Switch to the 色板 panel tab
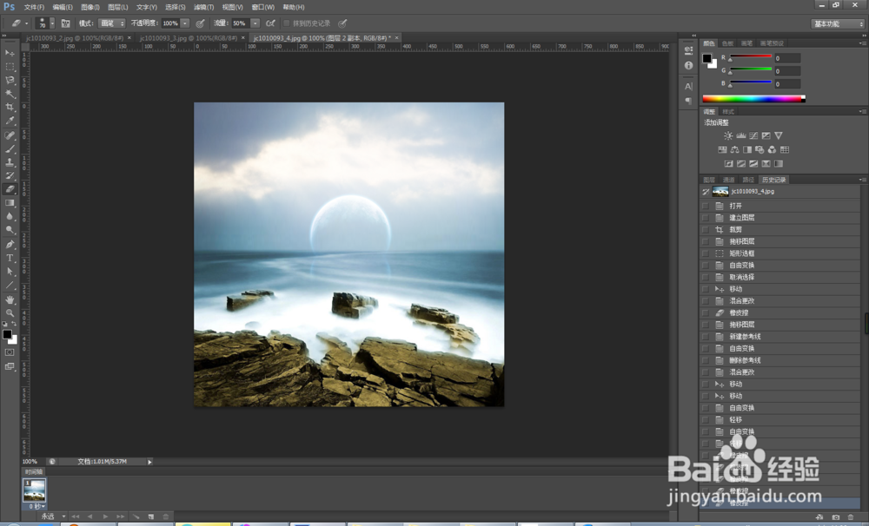 tap(727, 43)
